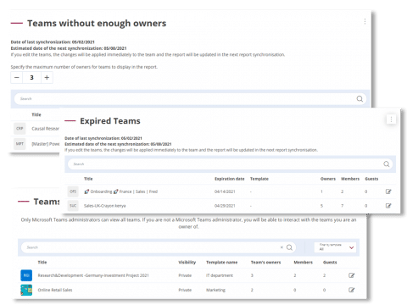Sort bottom Teams list by Team's owners header
This screenshot has height=305, width=407.
265,263
